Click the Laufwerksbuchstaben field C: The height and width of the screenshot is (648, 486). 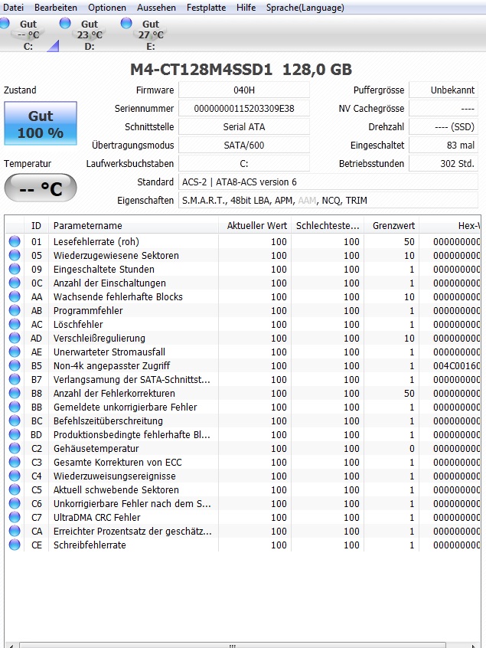244,164
